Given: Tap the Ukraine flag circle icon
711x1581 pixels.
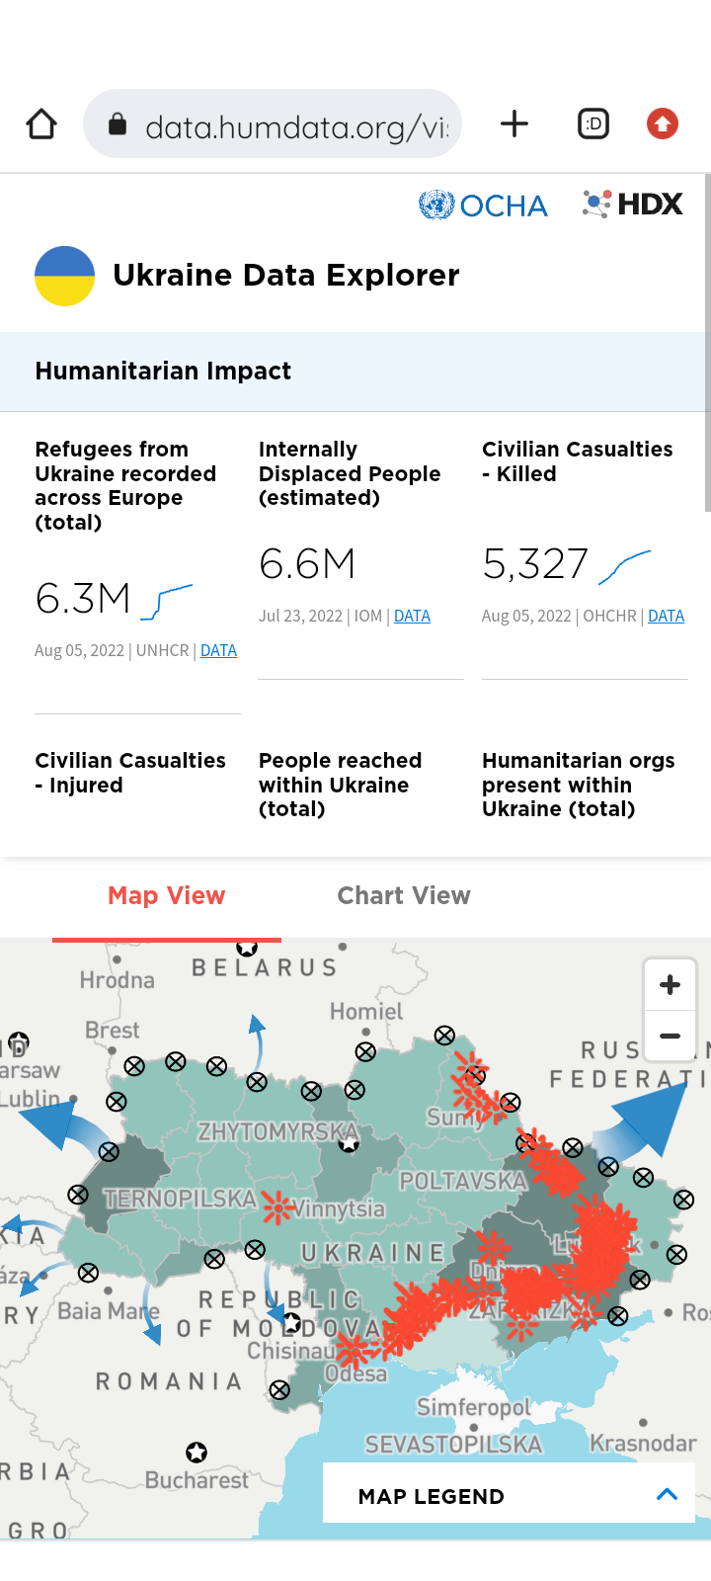Looking at the screenshot, I should 64,276.
